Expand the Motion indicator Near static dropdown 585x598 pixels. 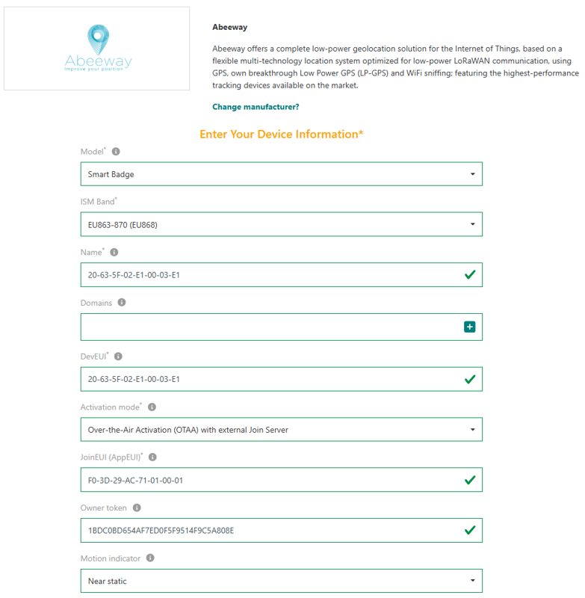(x=281, y=581)
